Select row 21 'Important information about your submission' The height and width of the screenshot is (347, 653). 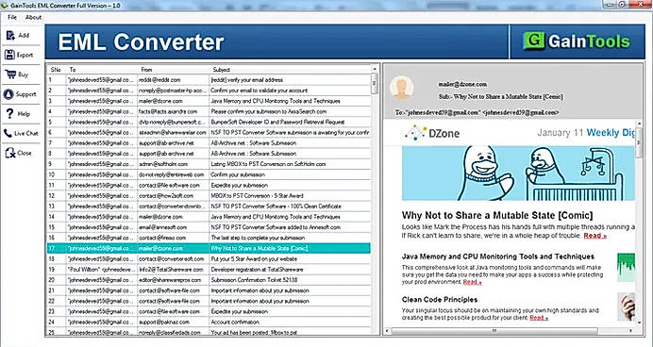(209, 290)
